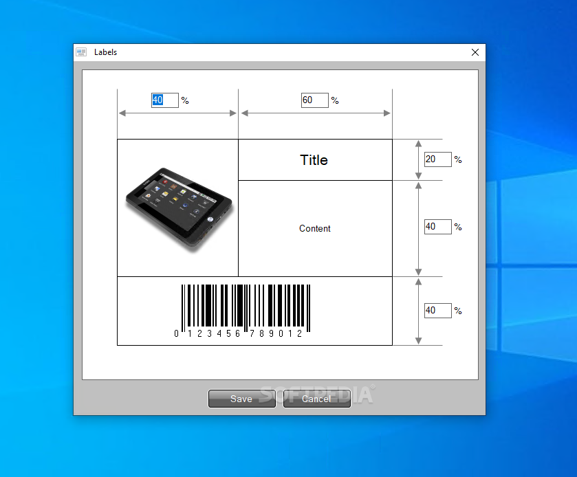The width and height of the screenshot is (577, 477).
Task: Click the barcode digits 0123456789012
Action: coord(238,333)
